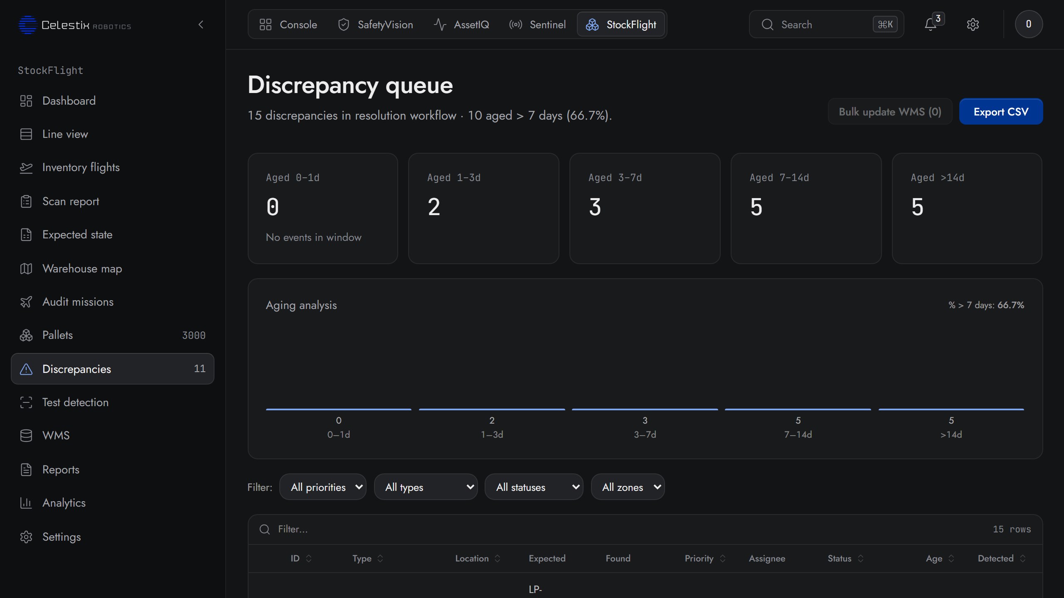Viewport: 1064px width, 598px height.
Task: Select the Aged >14d card
Action: click(967, 208)
